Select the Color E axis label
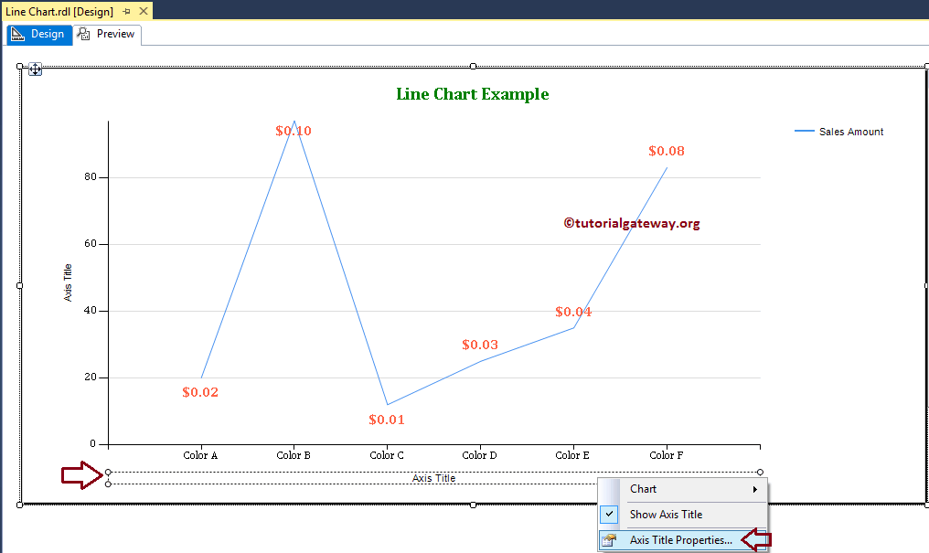 coord(572,455)
